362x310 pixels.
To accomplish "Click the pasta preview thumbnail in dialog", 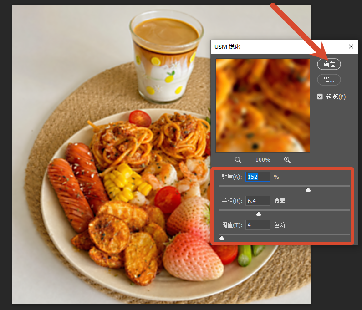I will (263, 106).
